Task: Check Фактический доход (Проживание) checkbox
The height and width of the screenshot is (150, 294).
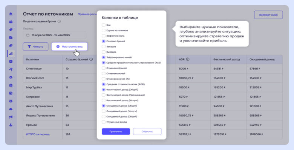Action: (x=104, y=95)
